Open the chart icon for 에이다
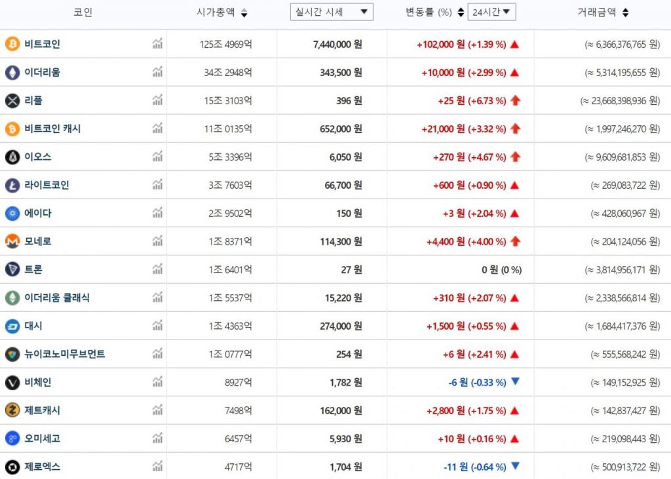The width and height of the screenshot is (671, 479). 157,213
